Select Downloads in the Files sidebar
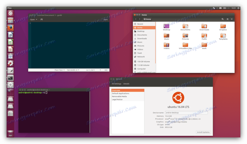Image resolution: width=247 pixels, height=144 pixels. tap(144, 38)
